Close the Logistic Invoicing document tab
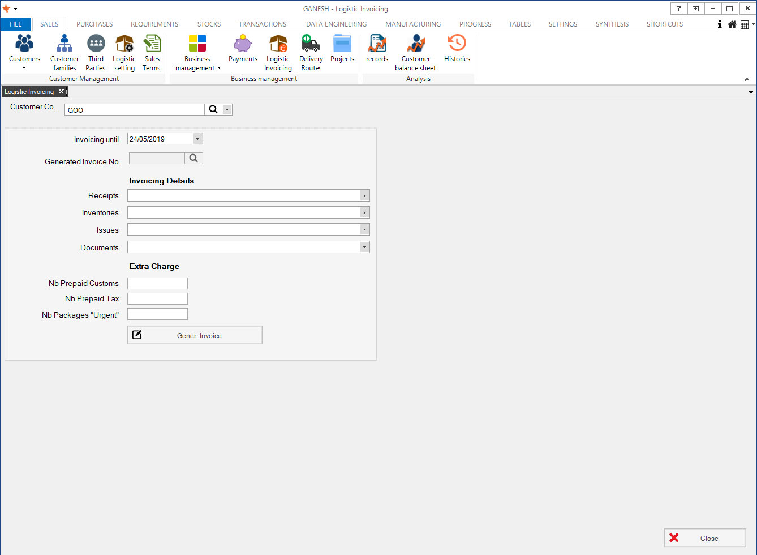This screenshot has height=555, width=757. [62, 92]
